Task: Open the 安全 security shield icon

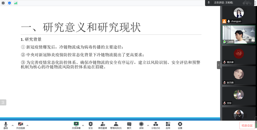Action: coord(91,125)
